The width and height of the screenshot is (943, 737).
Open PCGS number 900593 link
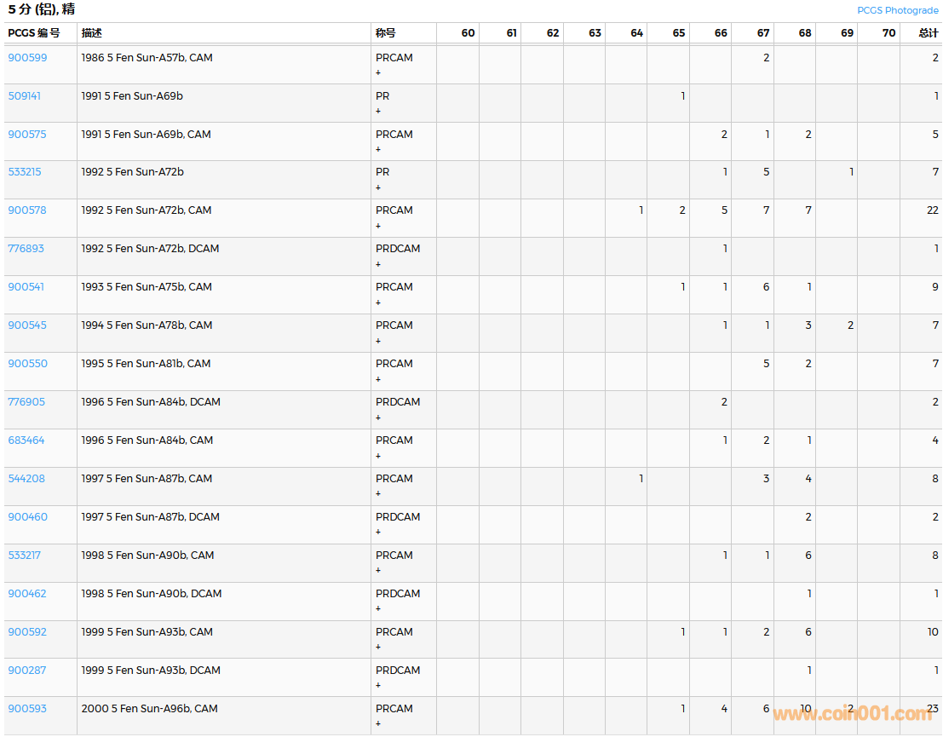point(27,709)
